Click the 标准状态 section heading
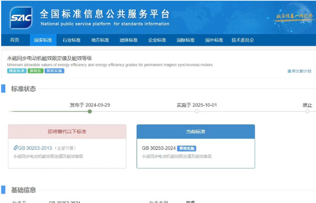 point(23,89)
